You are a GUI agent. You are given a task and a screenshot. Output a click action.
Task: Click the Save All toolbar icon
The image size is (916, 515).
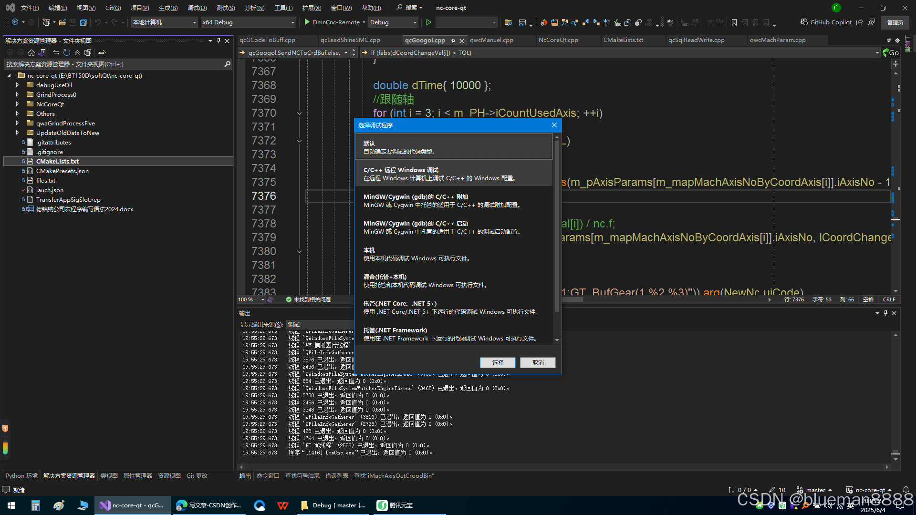point(83,22)
